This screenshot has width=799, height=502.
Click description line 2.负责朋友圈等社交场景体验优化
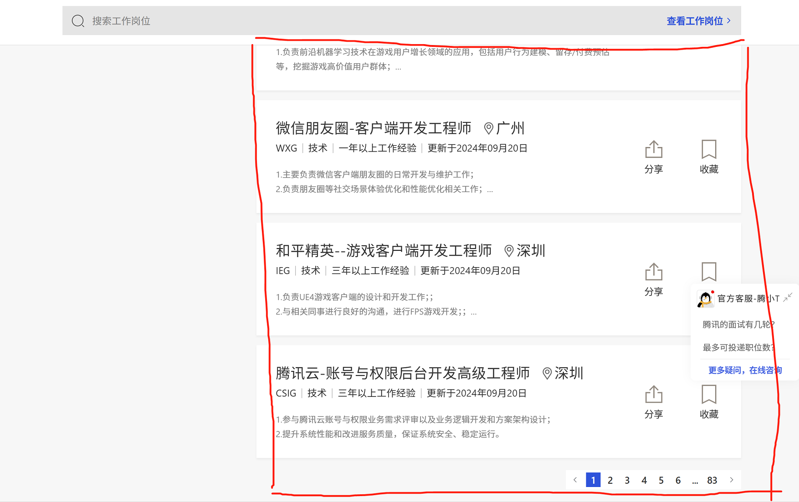click(384, 189)
